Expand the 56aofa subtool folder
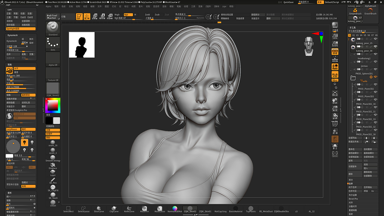Viewport: 384px width, 216px height. [x=353, y=77]
